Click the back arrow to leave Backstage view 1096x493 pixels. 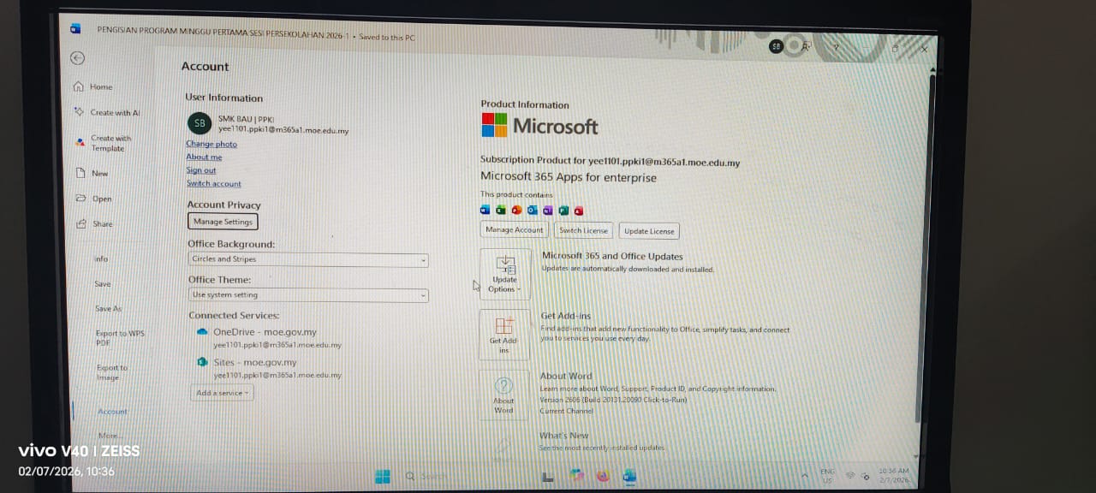77,58
